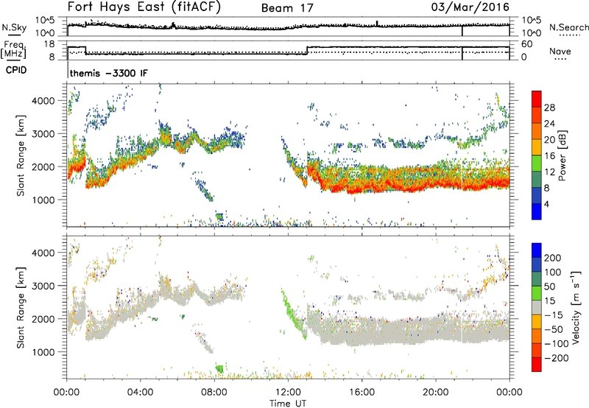Image resolution: width=589 pixels, height=408 pixels.
Task: Click the 'Time UT' axis label
Action: [x=288, y=404]
